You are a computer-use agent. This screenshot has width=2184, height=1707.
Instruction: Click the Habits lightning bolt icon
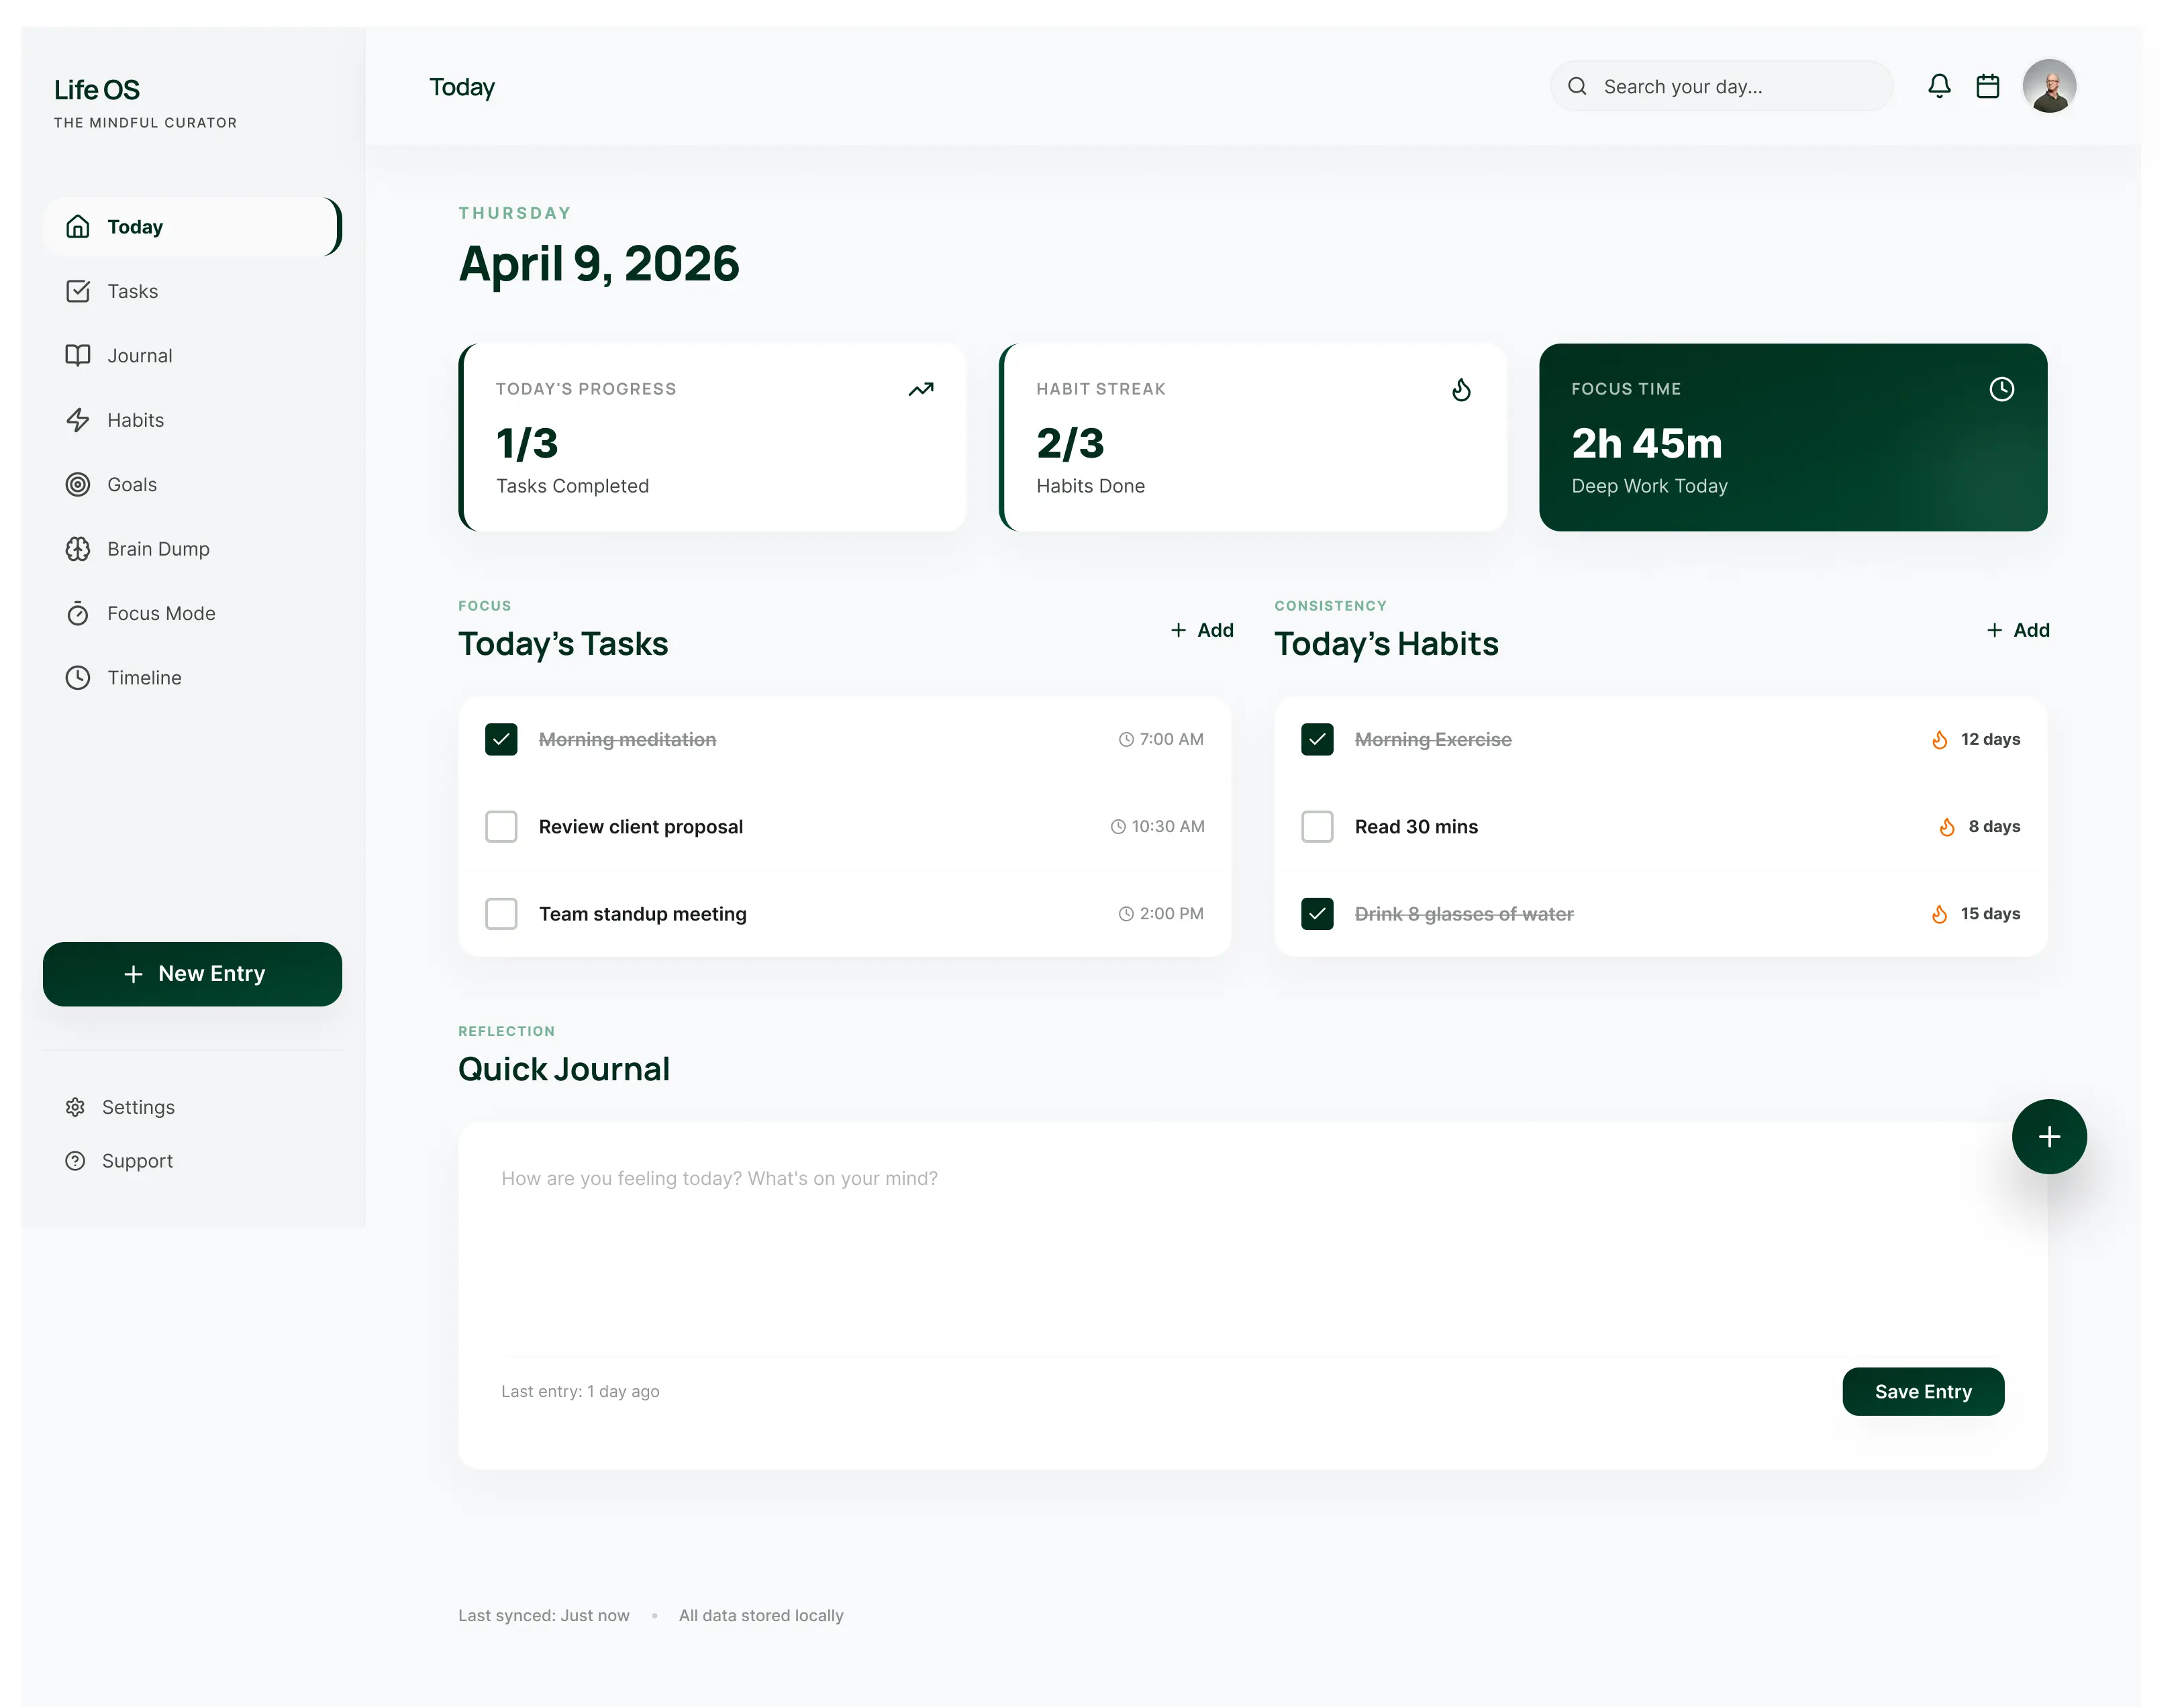(x=78, y=420)
